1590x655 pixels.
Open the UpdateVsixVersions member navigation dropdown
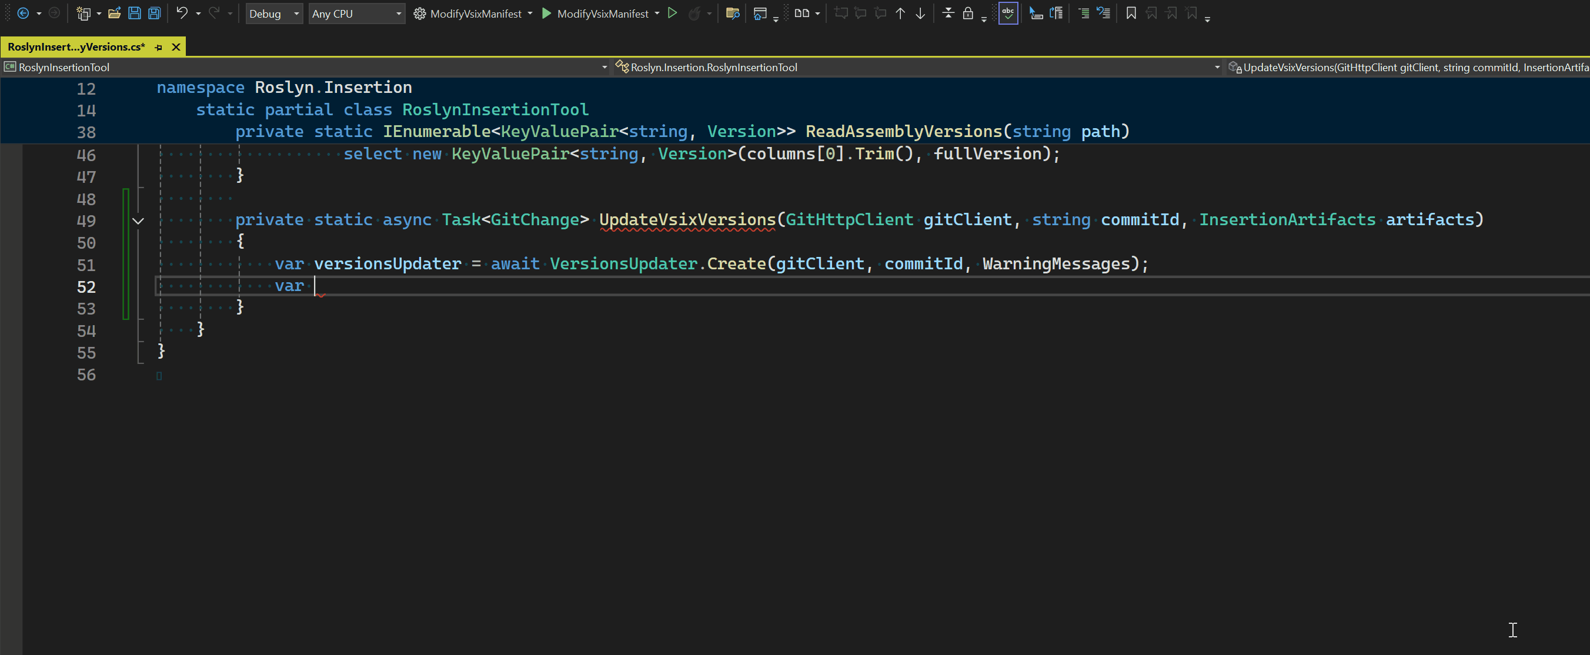[x=1407, y=67]
